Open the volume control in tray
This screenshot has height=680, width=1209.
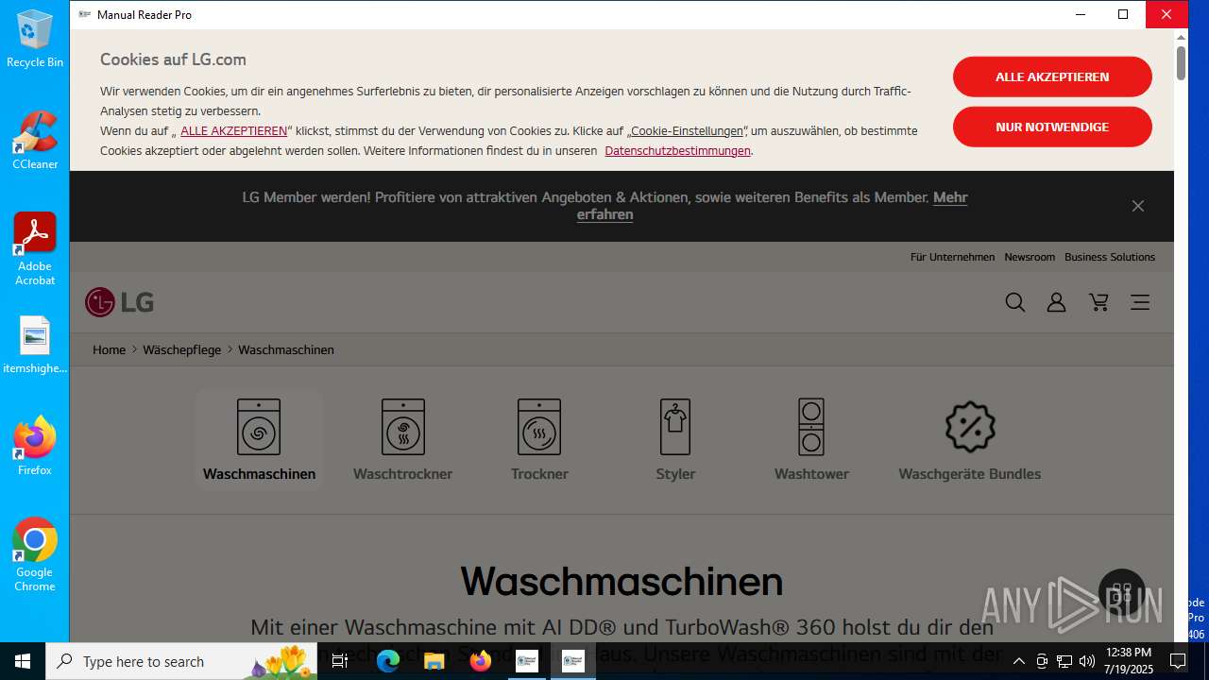point(1086,661)
